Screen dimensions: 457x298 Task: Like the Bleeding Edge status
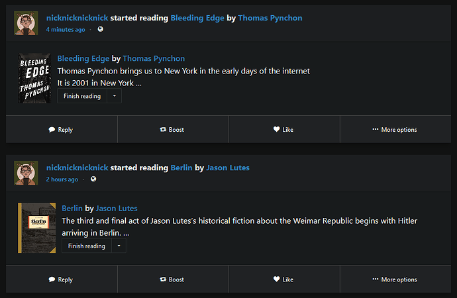click(x=283, y=130)
